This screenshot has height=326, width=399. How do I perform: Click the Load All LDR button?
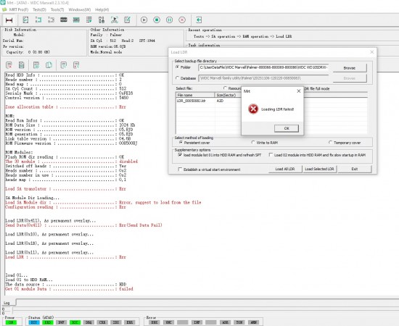(x=285, y=169)
